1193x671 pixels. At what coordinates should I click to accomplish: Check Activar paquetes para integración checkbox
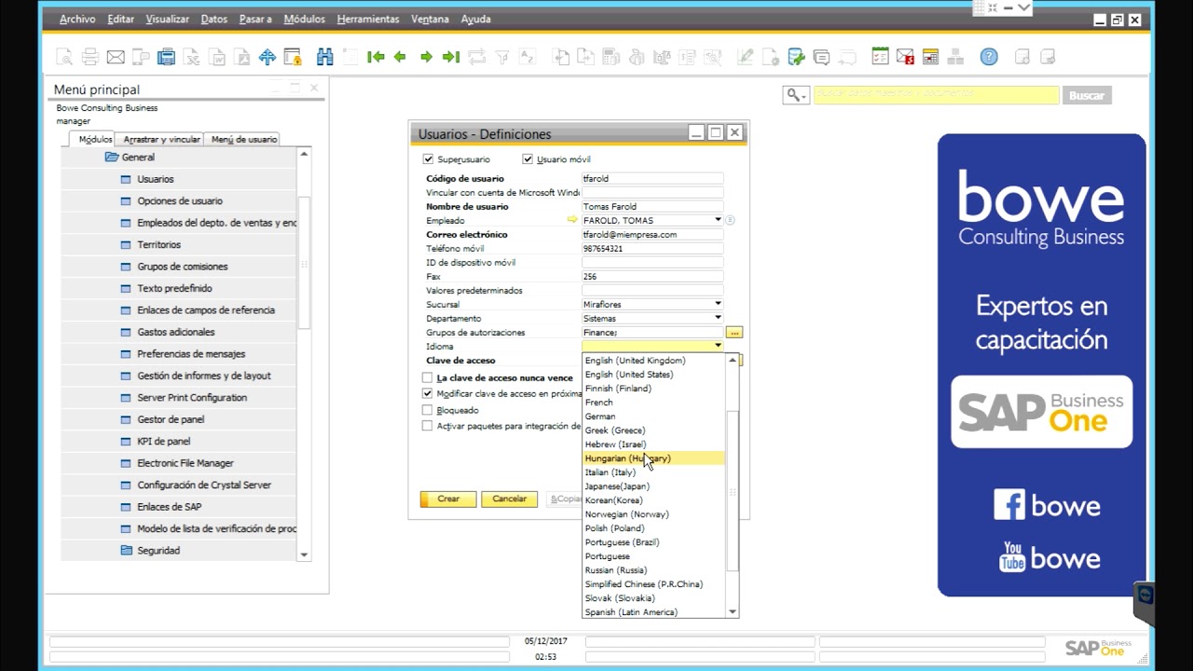(x=428, y=426)
